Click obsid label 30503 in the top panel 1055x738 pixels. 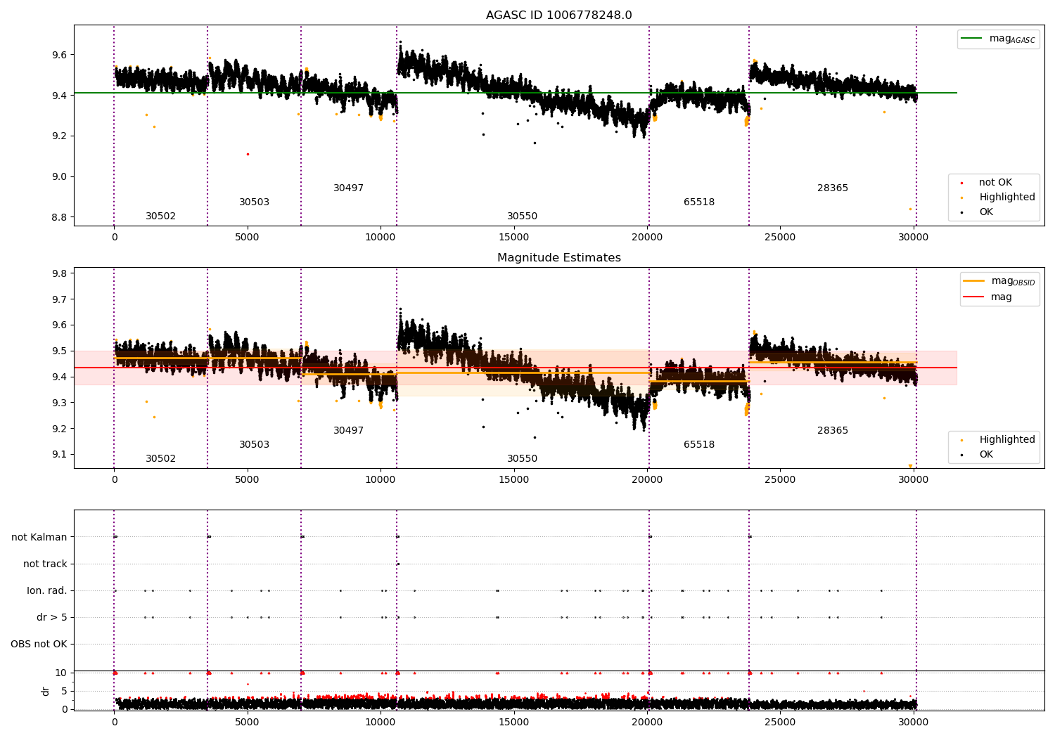[254, 202]
